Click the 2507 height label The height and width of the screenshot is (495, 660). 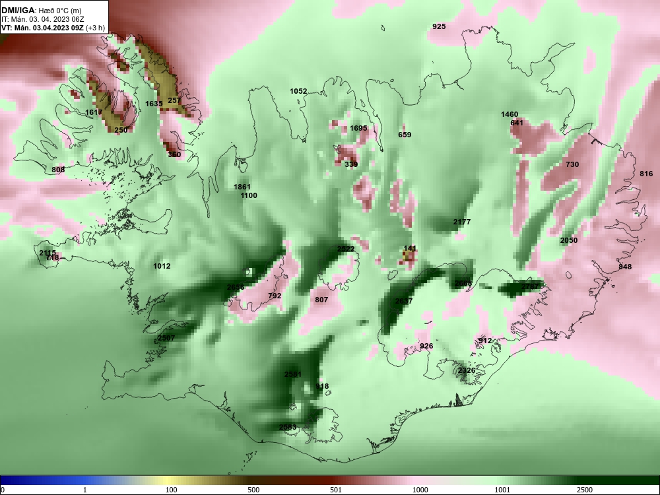click(166, 339)
